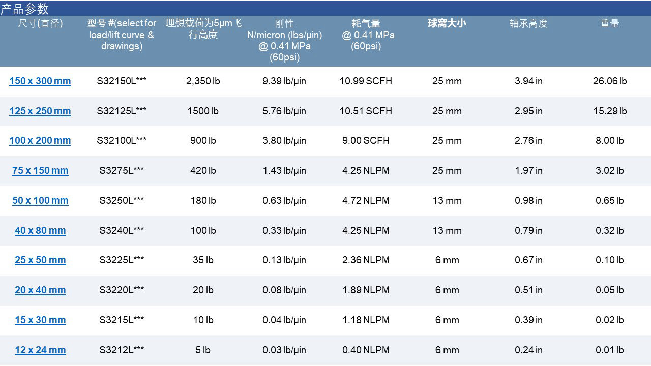Click the 25 x 50 mm link
Viewport: 651px width, 366px height.
click(40, 260)
